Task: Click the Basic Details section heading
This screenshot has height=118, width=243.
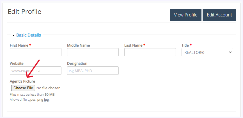Action: coord(29,35)
